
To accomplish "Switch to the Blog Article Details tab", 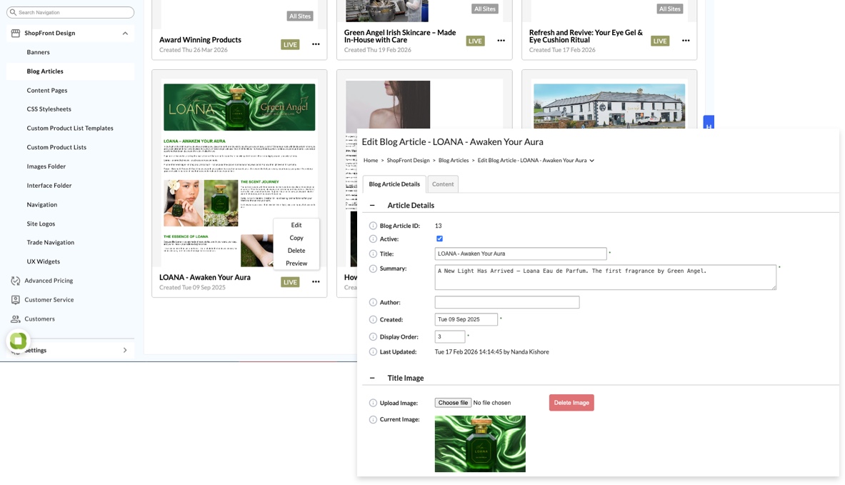I will [394, 184].
